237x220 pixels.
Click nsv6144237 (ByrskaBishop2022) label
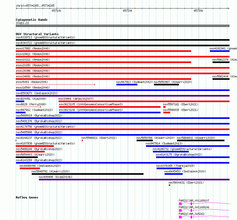coord(39,138)
